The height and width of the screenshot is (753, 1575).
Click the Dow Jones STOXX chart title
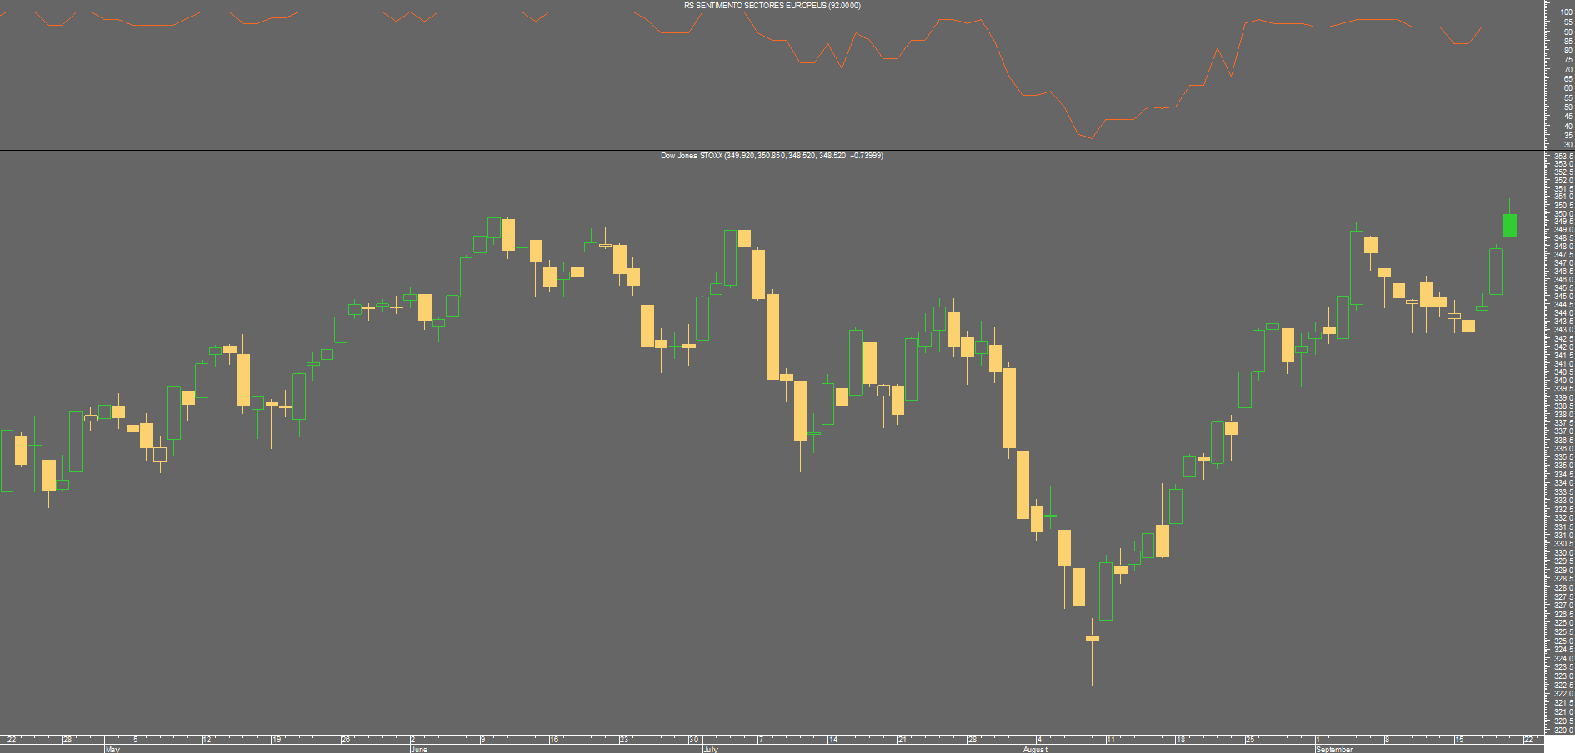(772, 156)
